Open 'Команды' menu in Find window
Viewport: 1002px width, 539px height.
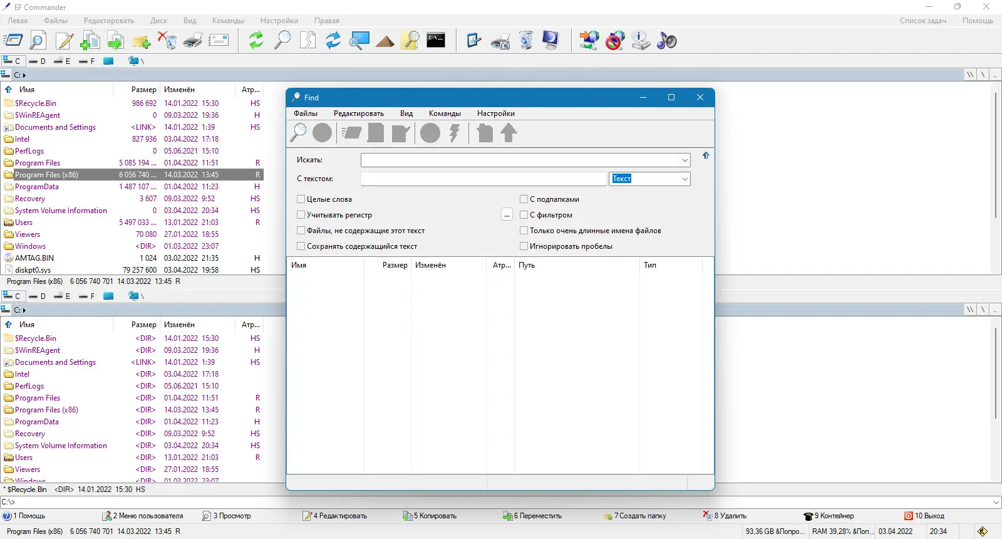[445, 113]
